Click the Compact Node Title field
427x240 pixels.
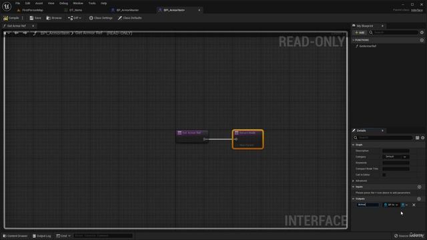pyautogui.click(x=396, y=169)
